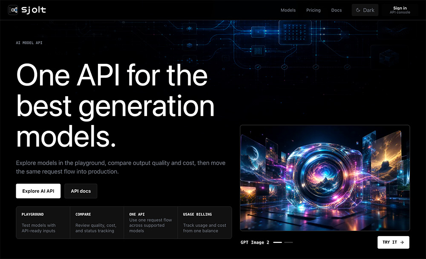This screenshot has height=259, width=426.
Task: Click the GPT Image 2 model label
Action: (255, 242)
